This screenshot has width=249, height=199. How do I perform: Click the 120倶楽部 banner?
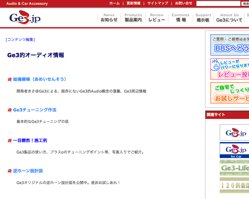[234, 185]
